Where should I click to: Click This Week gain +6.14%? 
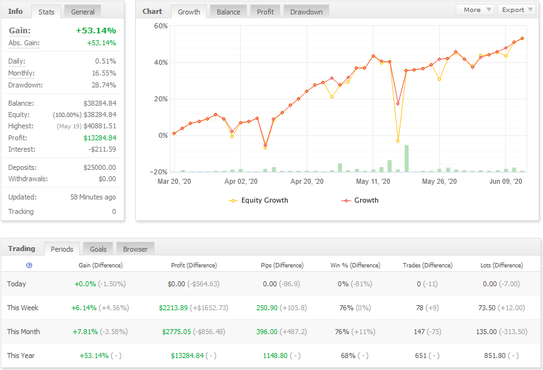[x=84, y=308]
